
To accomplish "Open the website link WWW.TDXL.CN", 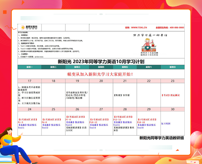I will point(139,27).
